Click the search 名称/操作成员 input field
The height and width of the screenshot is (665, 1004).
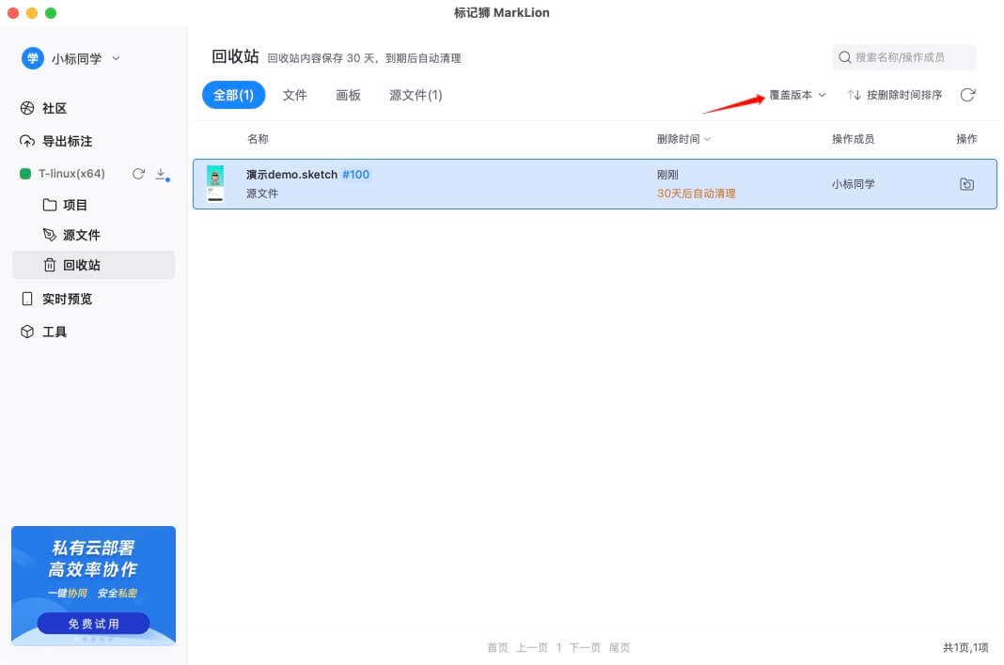[x=904, y=57]
